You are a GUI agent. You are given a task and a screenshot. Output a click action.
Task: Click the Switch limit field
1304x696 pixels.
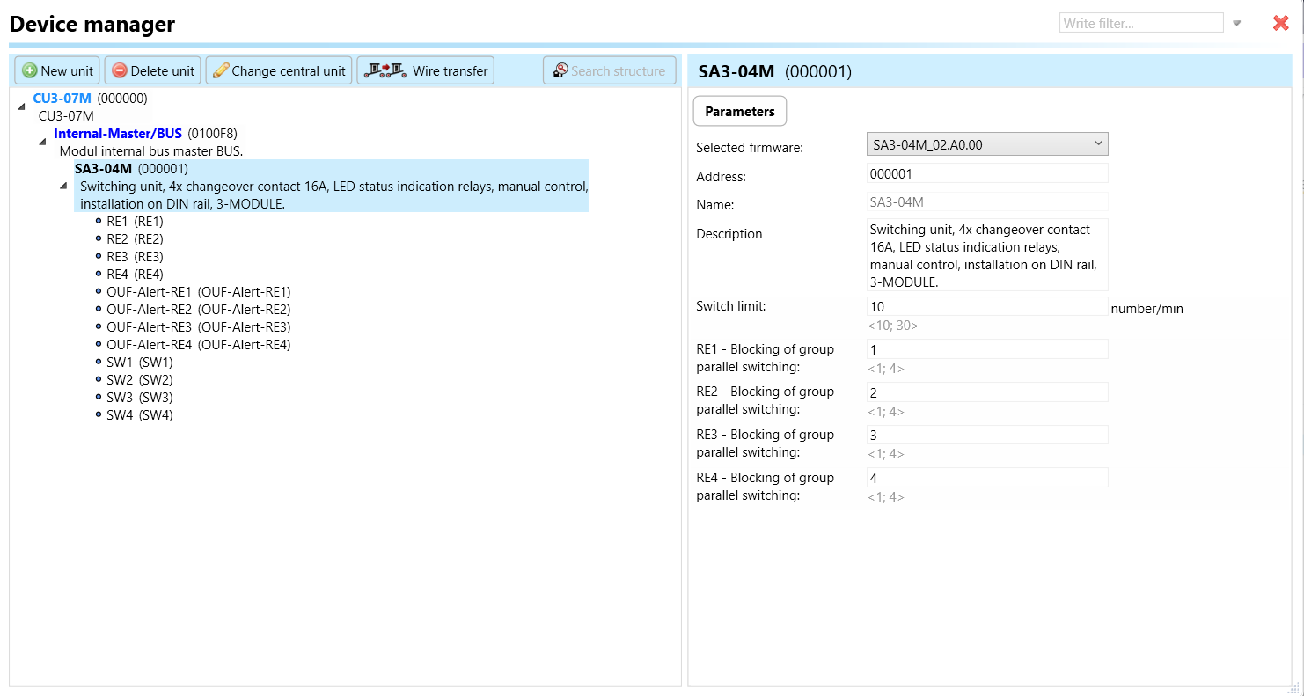pyautogui.click(x=986, y=307)
